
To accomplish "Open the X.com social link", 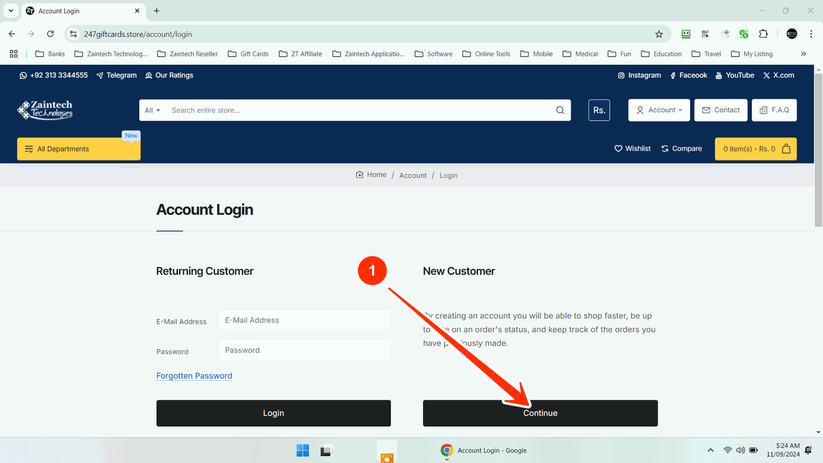I will (x=779, y=75).
